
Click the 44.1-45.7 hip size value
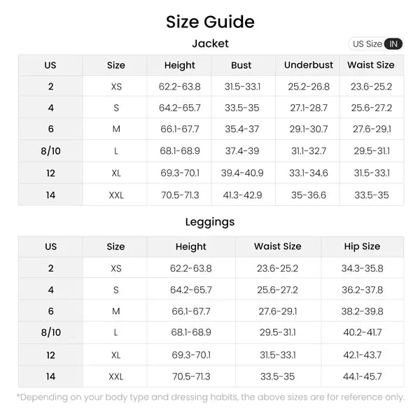pos(362,377)
